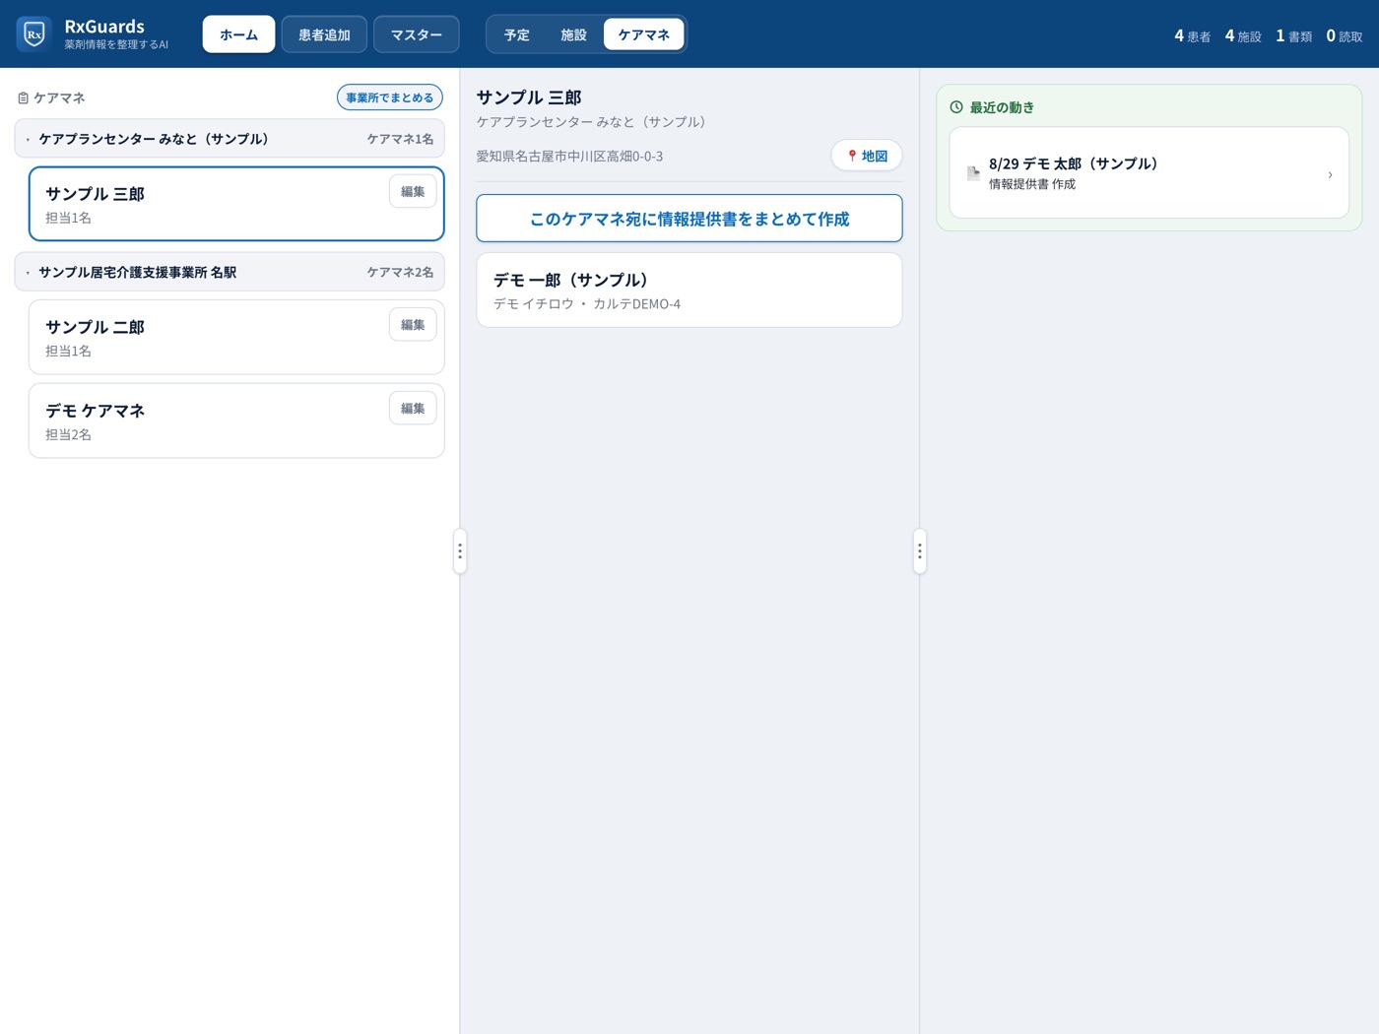Image resolution: width=1379 pixels, height=1034 pixels.
Task: Switch to the 施設 view
Action: 573,34
